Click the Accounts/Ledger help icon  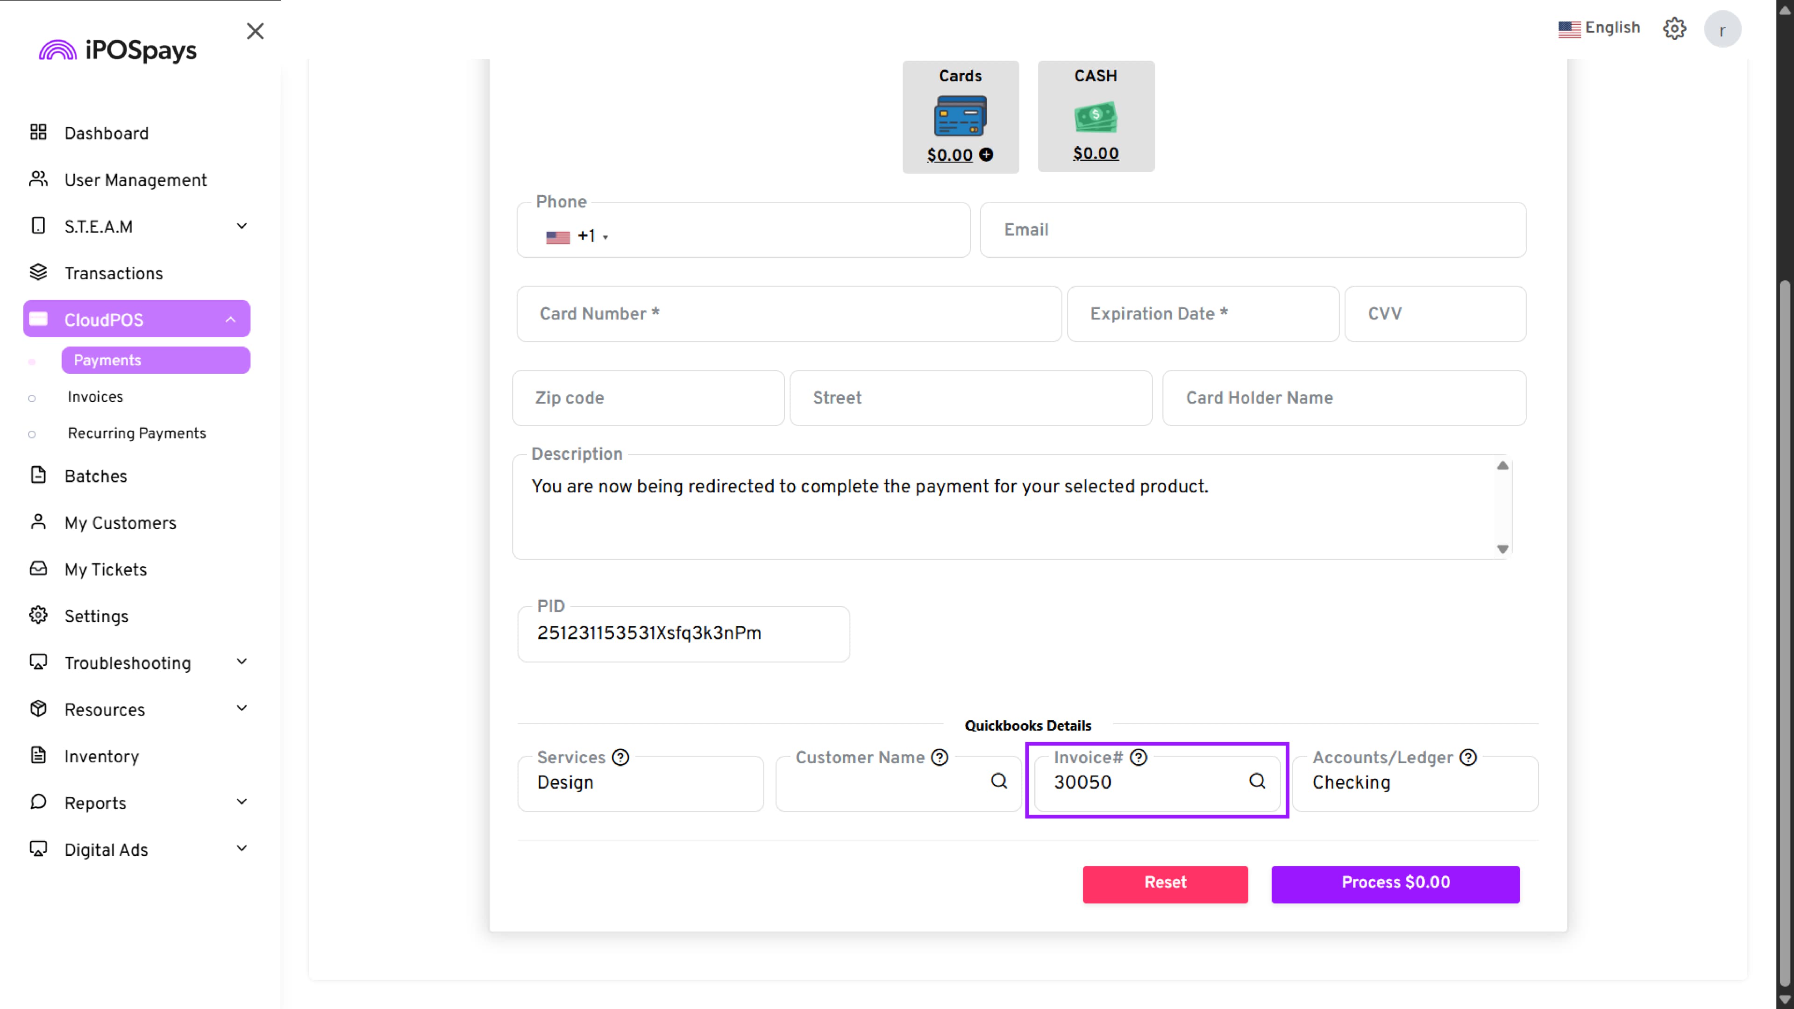1468,757
